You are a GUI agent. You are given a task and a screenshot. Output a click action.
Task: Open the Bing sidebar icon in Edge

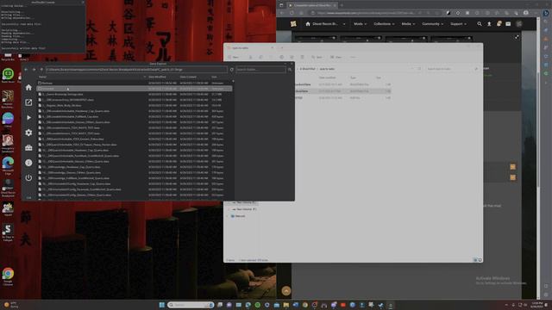pyautogui.click(x=546, y=13)
